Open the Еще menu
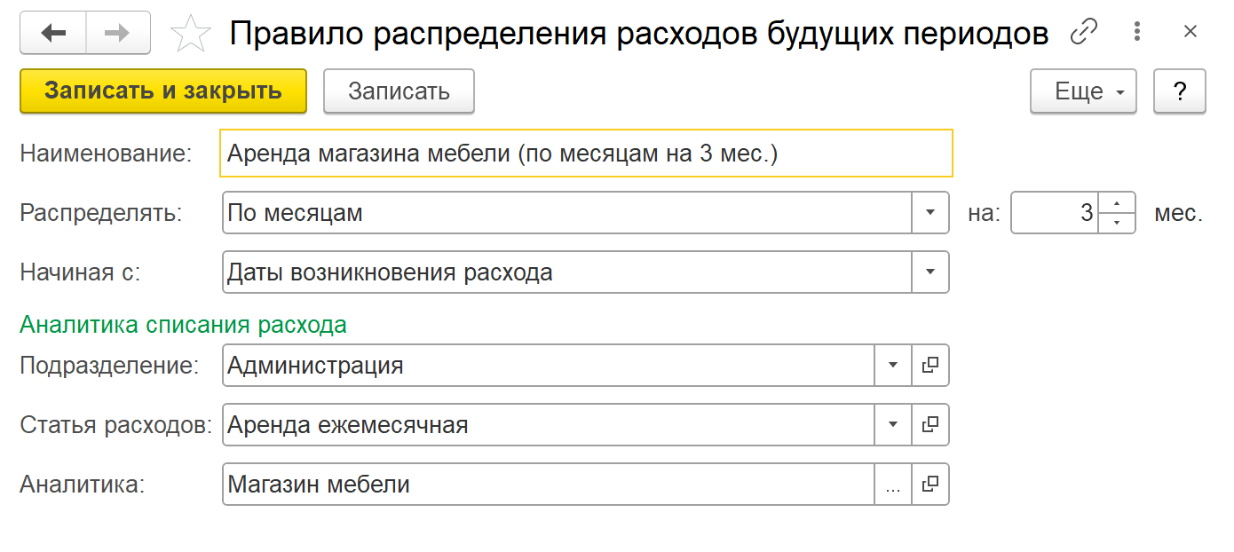The height and width of the screenshot is (552, 1234). (x=1083, y=91)
